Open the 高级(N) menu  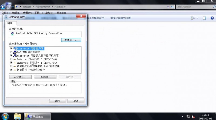coord(50,13)
